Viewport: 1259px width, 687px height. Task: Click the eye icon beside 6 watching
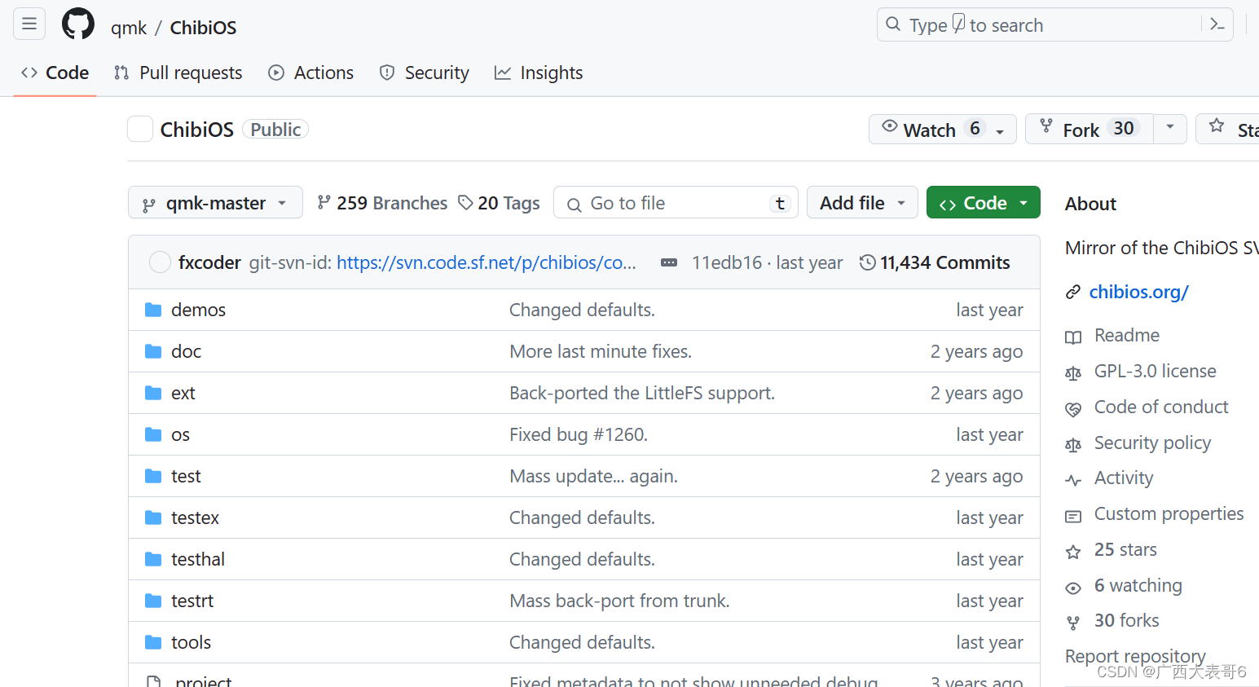pos(1073,588)
